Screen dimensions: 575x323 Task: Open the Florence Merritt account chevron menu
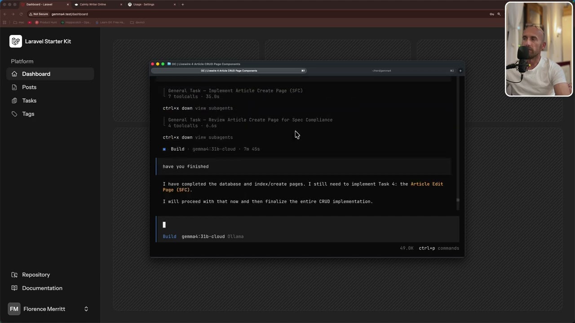86,309
